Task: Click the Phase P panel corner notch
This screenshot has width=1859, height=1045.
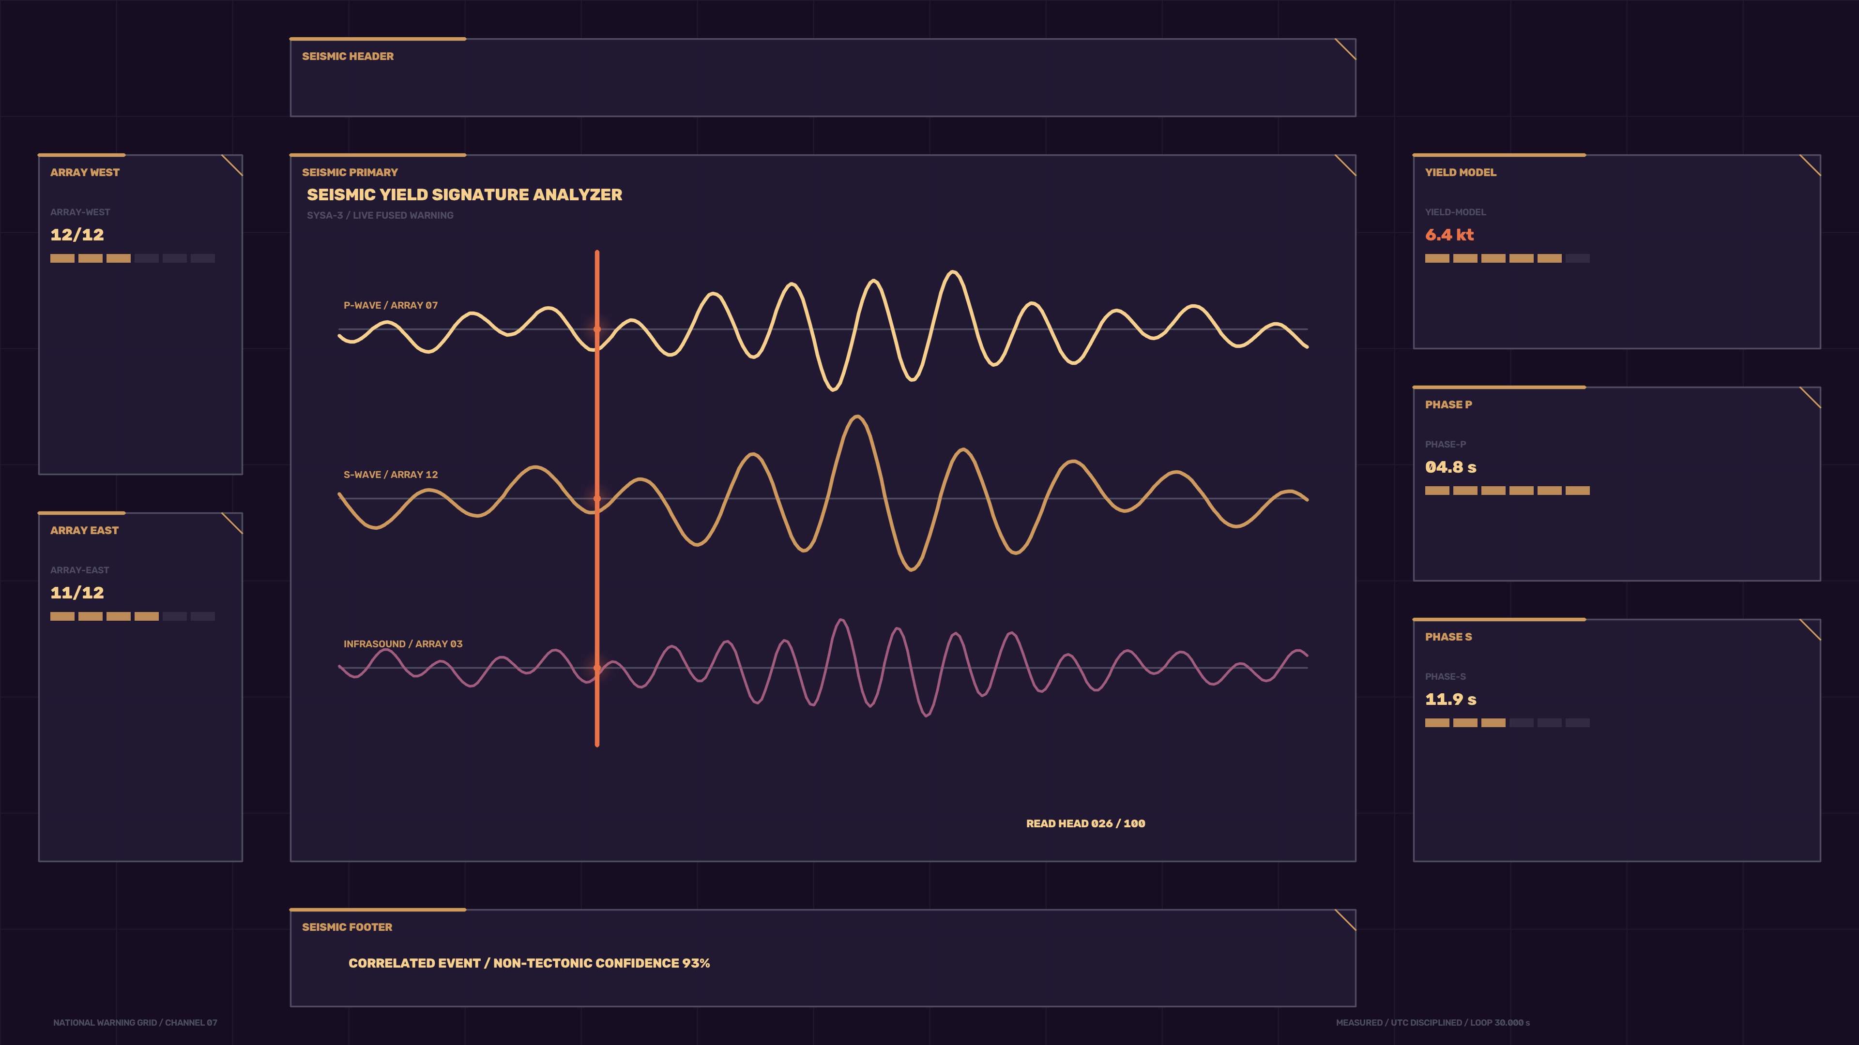Action: [x=1810, y=398]
